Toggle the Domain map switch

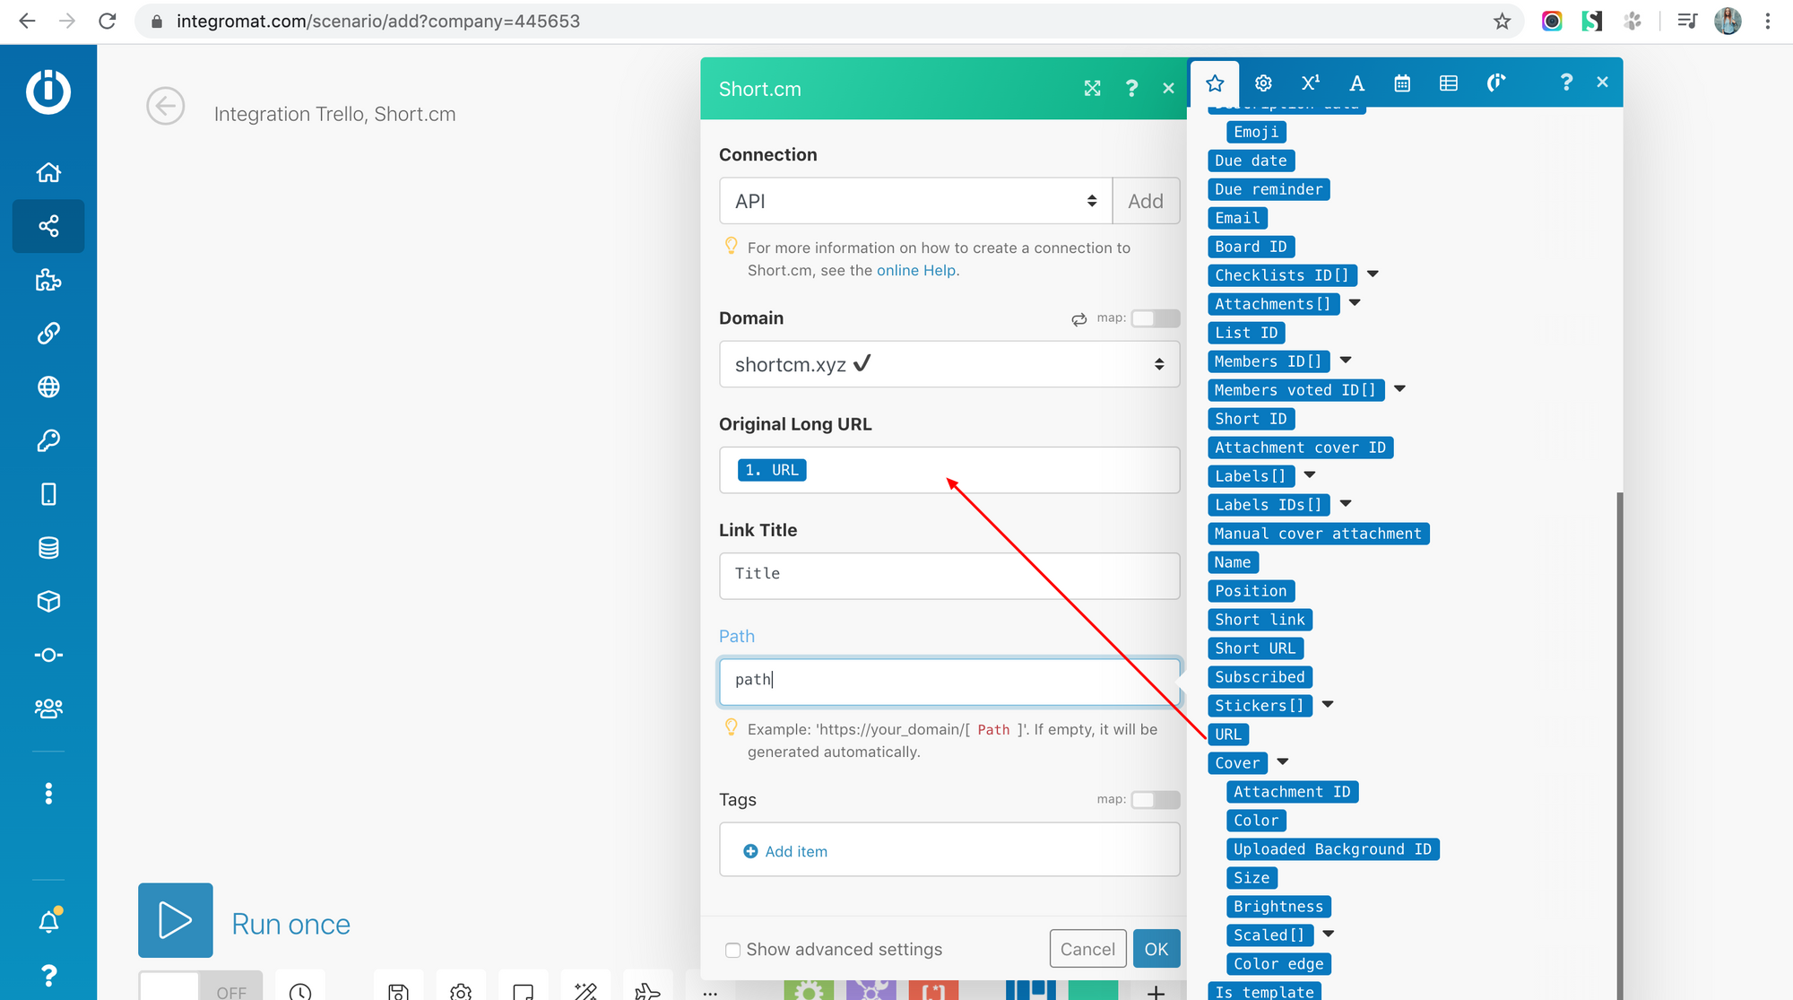(x=1155, y=318)
